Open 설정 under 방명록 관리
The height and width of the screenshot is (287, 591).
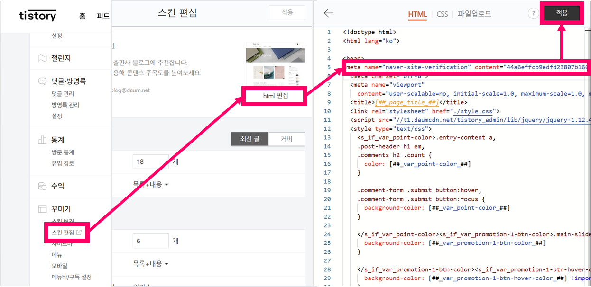pos(56,116)
